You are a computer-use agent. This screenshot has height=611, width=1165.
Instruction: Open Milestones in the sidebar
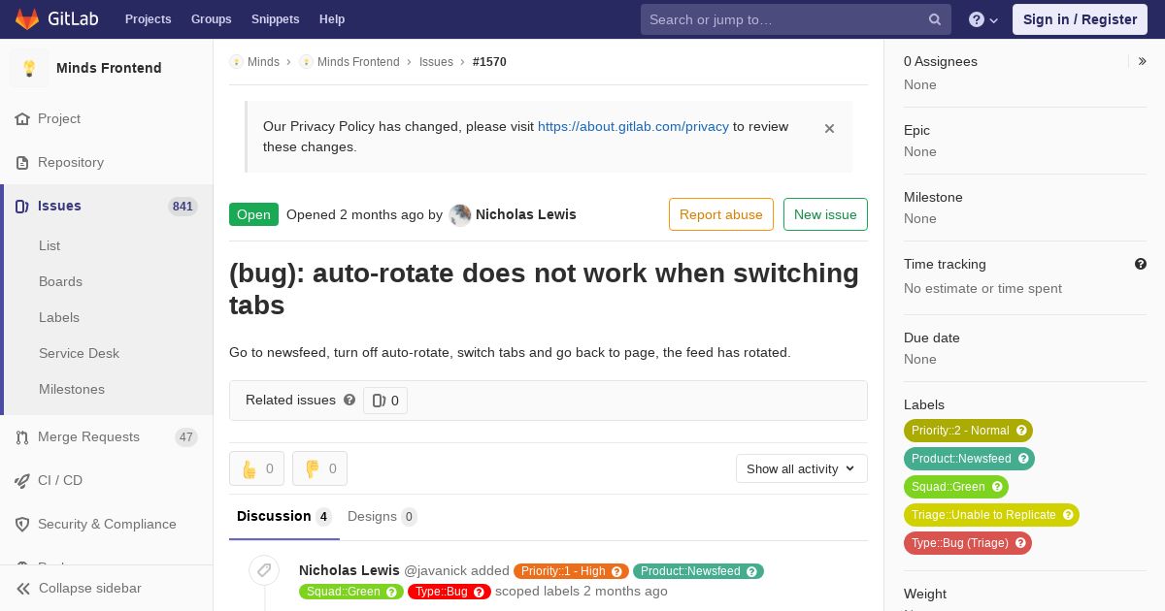click(72, 390)
